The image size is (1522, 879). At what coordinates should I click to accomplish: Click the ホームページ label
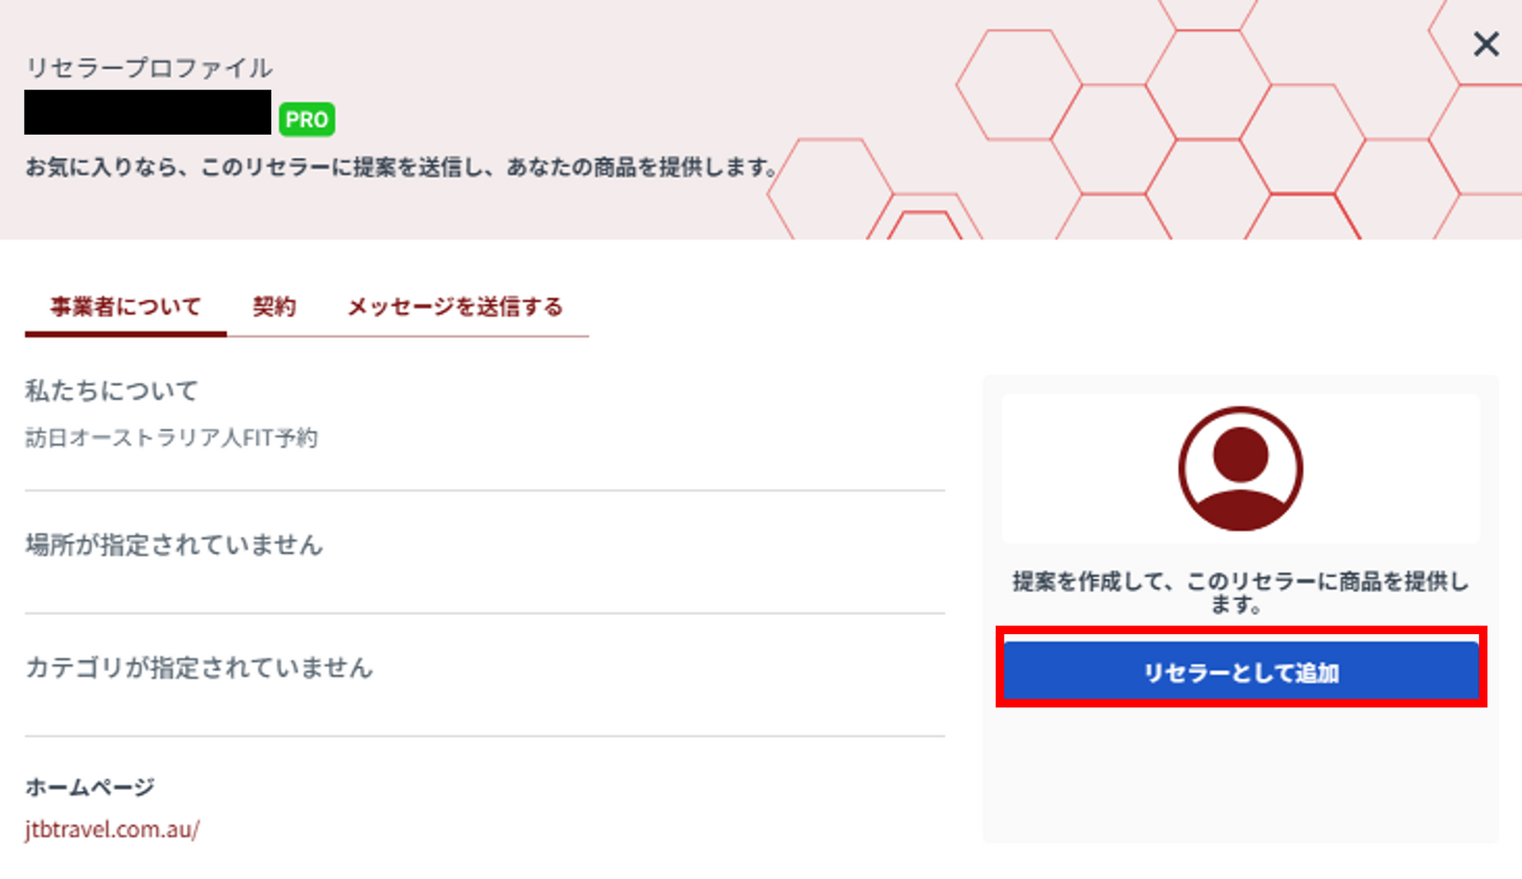[x=90, y=787]
